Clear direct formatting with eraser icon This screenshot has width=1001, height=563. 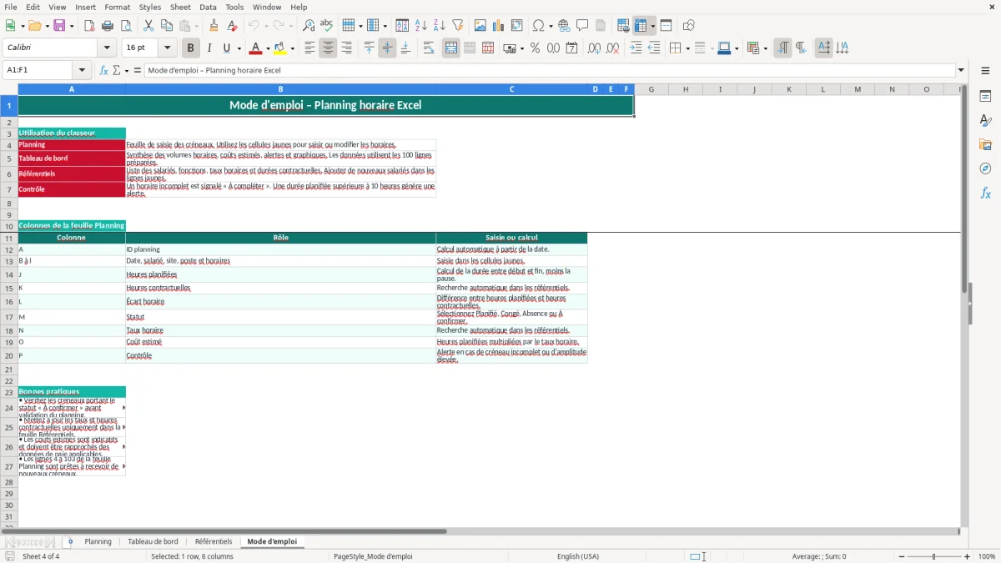(233, 26)
